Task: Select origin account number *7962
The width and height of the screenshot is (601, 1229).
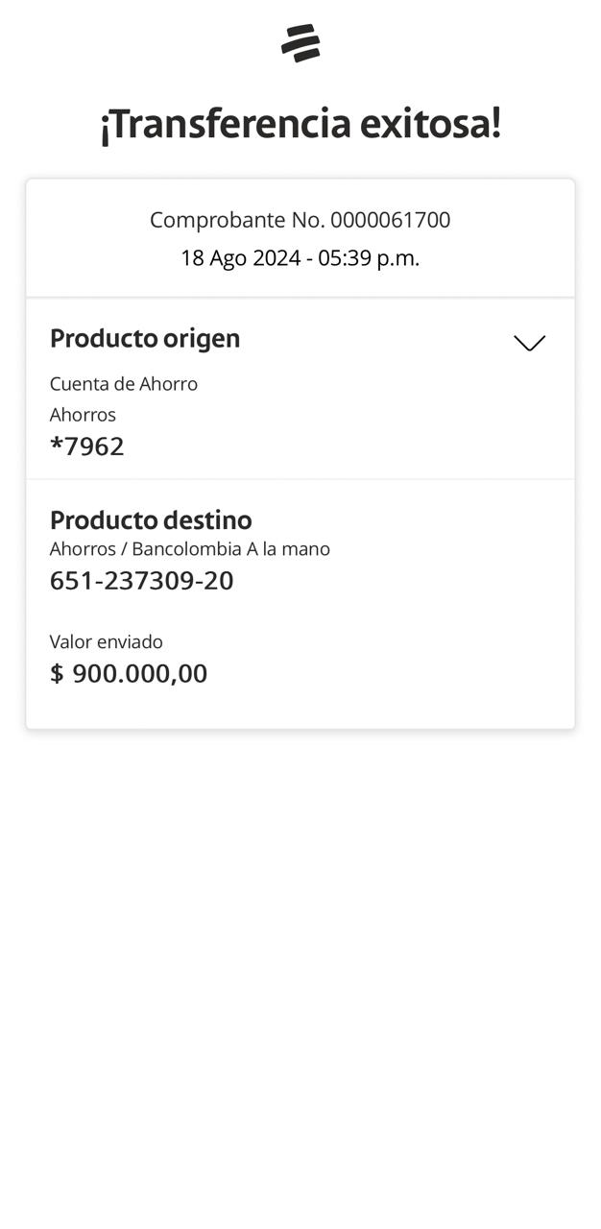Action: click(x=87, y=446)
